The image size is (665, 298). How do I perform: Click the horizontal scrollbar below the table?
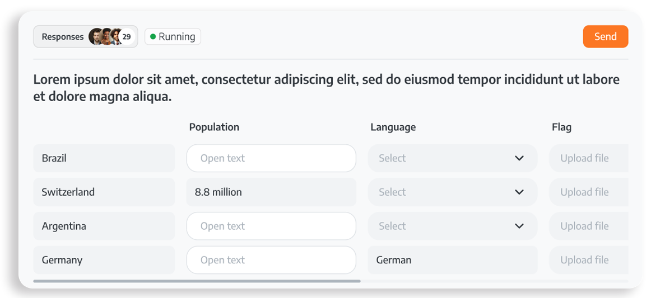(197, 281)
